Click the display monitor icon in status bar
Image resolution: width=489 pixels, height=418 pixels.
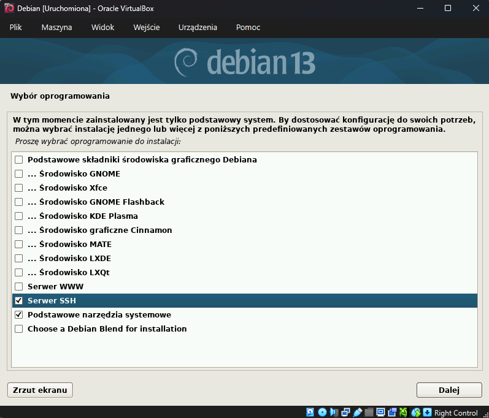[x=380, y=412]
